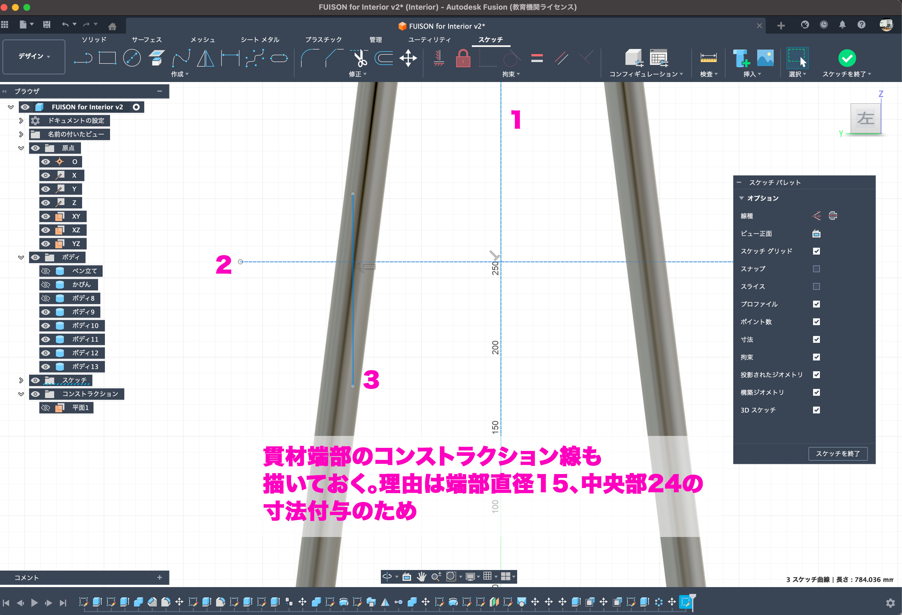Image resolution: width=902 pixels, height=615 pixels.
Task: Click the Measure ruler icon
Action: click(708, 58)
